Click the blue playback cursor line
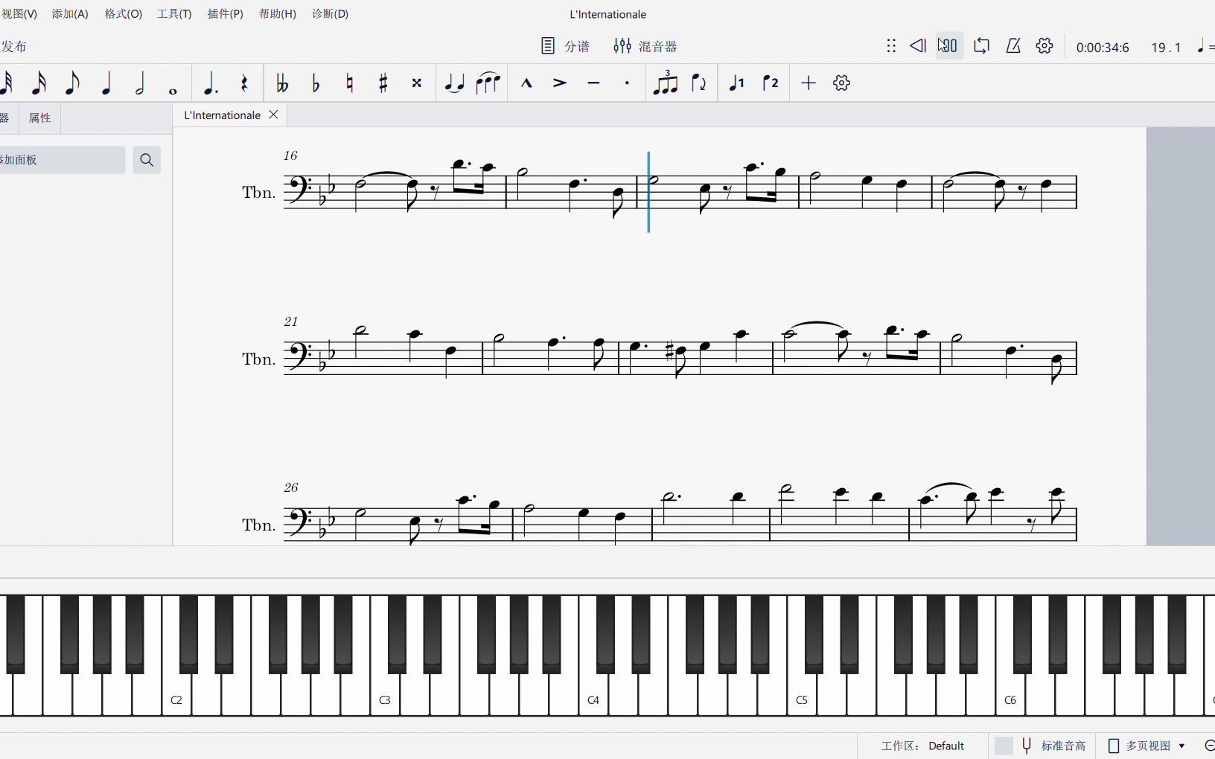The height and width of the screenshot is (759, 1215). coord(648,192)
